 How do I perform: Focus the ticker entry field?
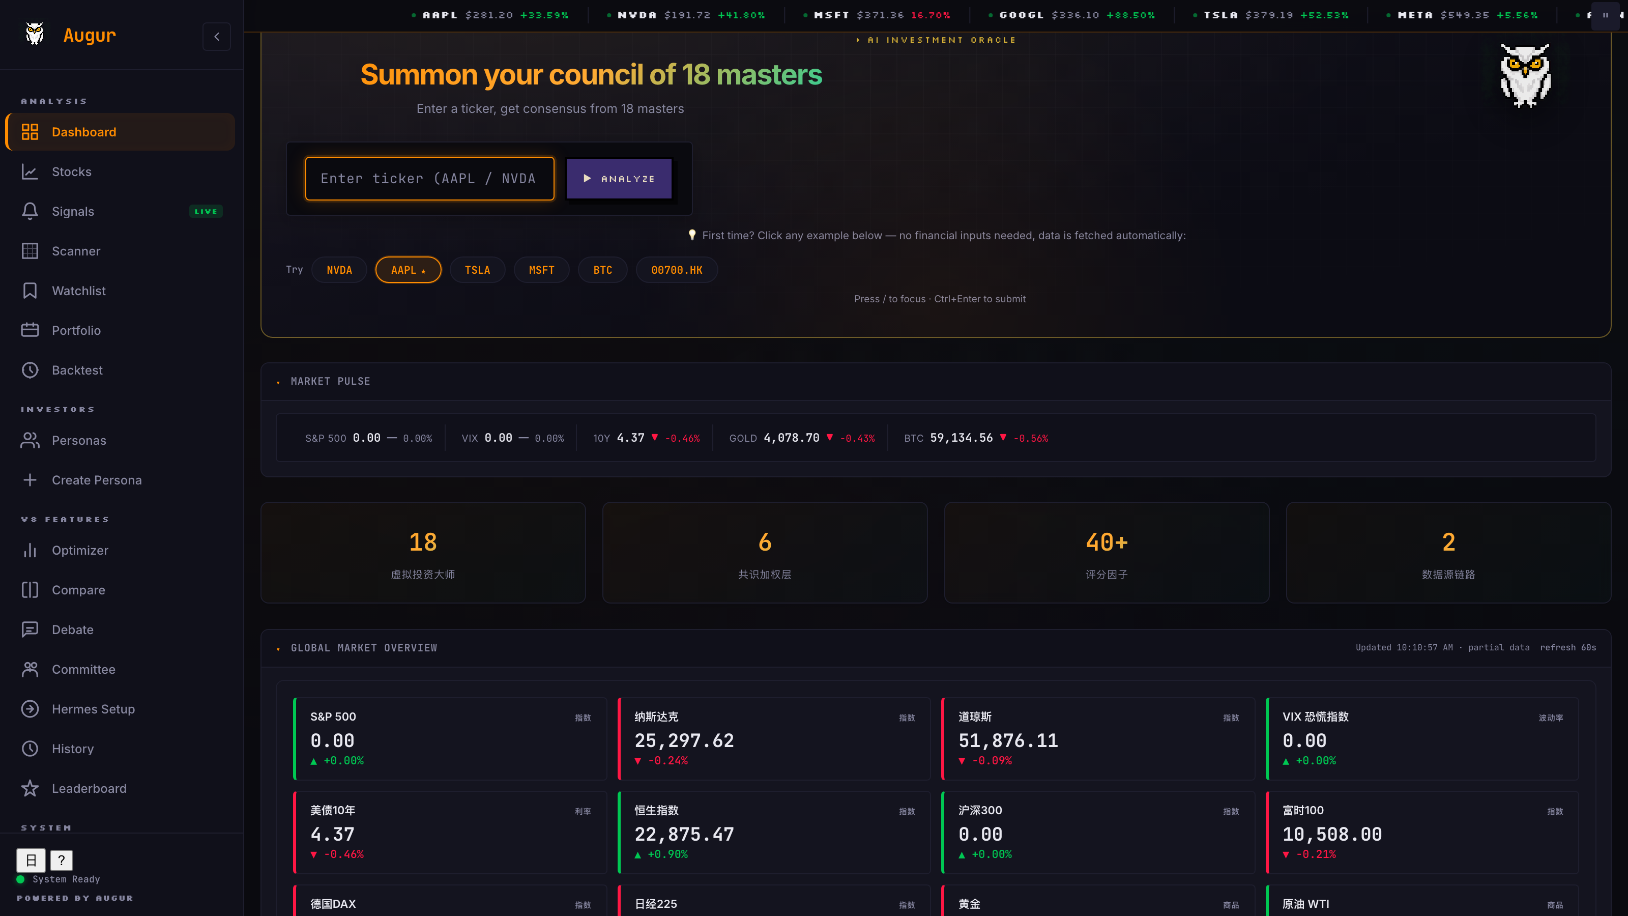430,179
